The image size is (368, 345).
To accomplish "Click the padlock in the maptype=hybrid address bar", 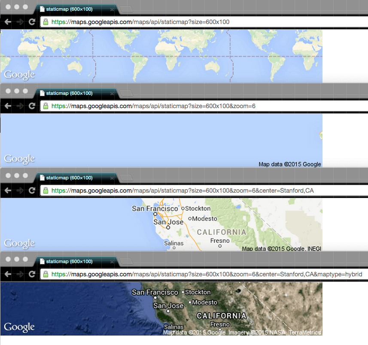I will pyautogui.click(x=46, y=274).
